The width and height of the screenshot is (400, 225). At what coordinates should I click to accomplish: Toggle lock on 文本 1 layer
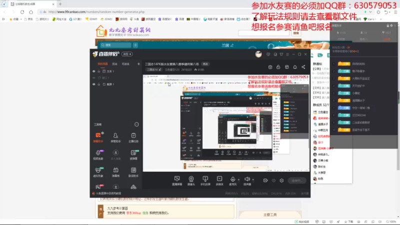click(98, 71)
